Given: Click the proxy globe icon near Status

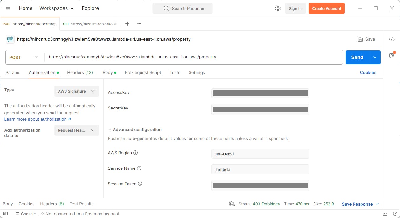Looking at the screenshot, I should point(232,204).
